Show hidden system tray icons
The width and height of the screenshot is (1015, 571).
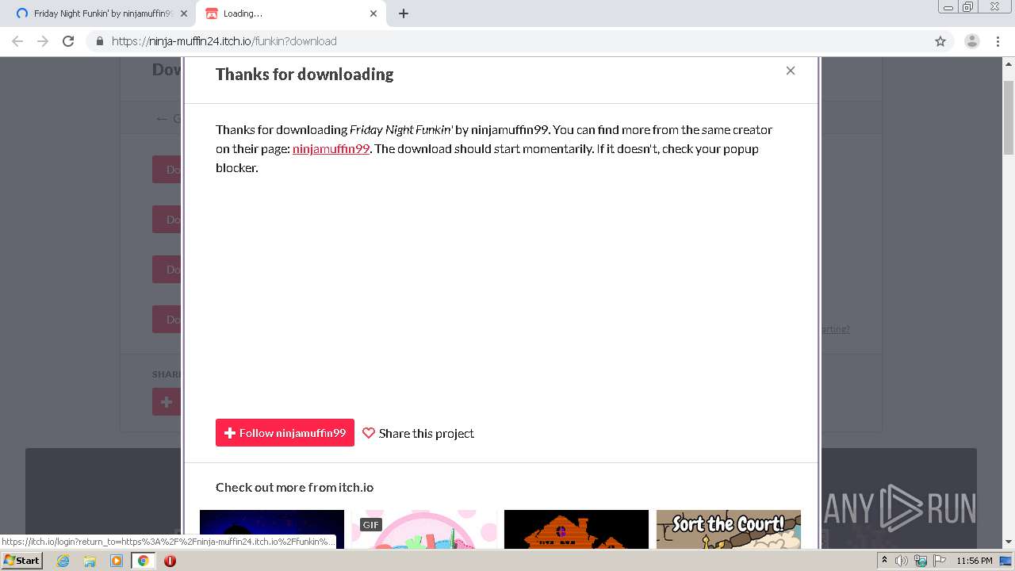(x=884, y=561)
